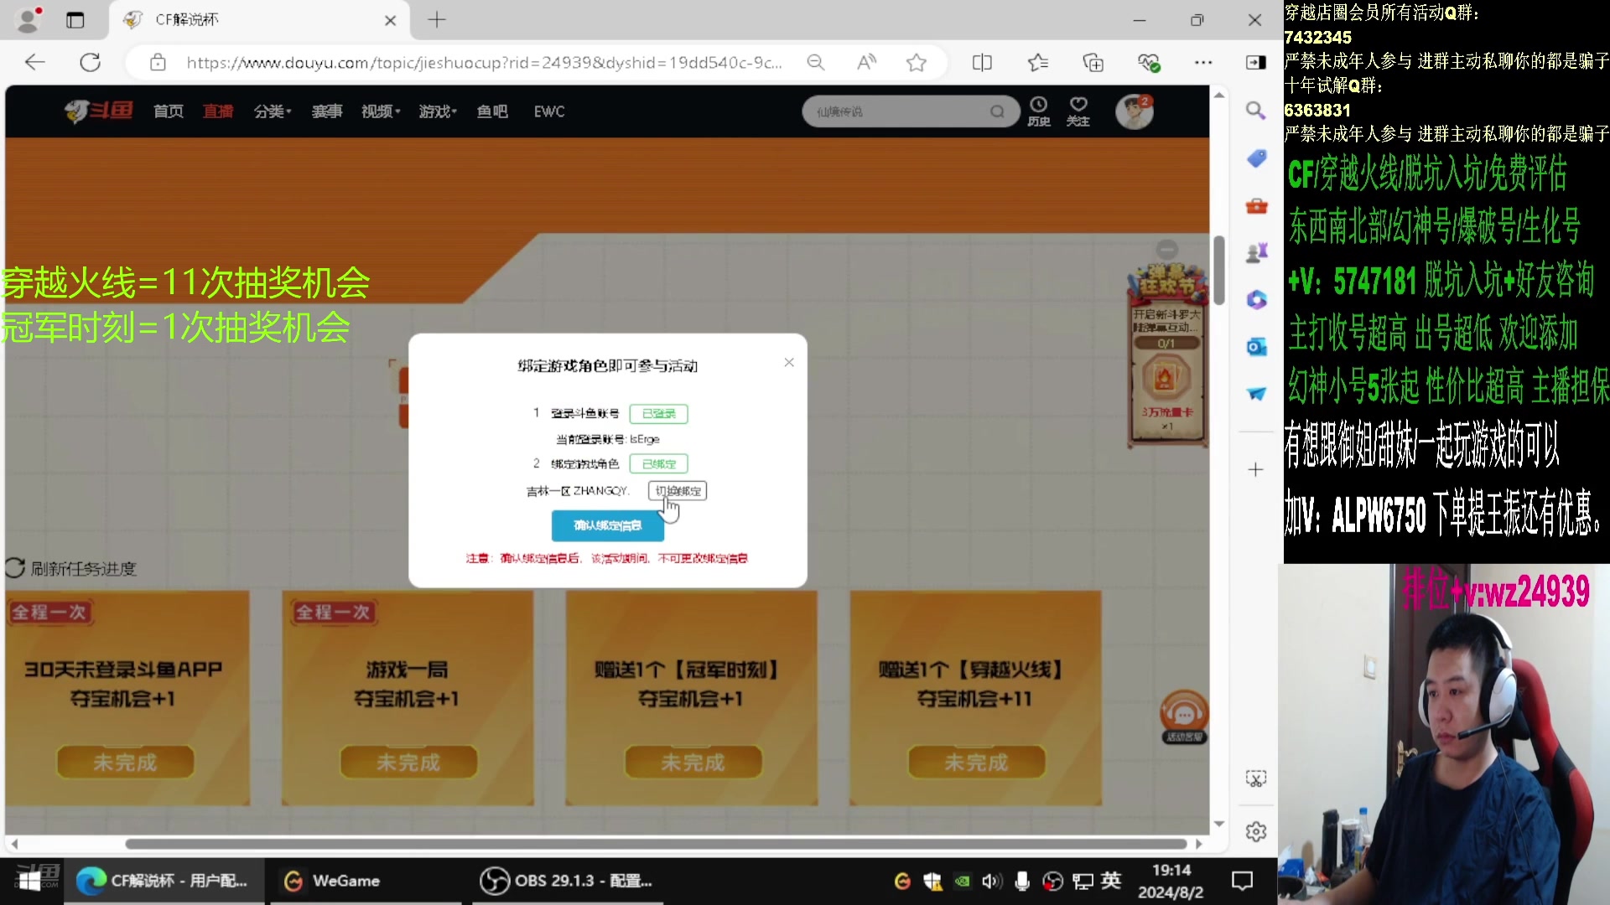1610x905 pixels.
Task: Toggle the favorites star for this page
Action: [916, 62]
